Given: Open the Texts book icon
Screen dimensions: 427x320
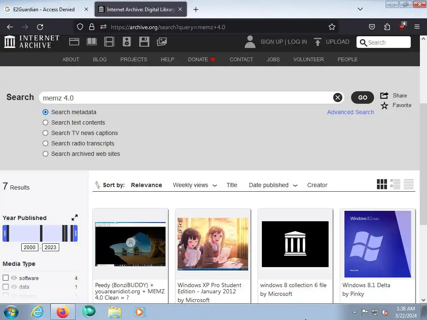Looking at the screenshot, I should (x=91, y=42).
